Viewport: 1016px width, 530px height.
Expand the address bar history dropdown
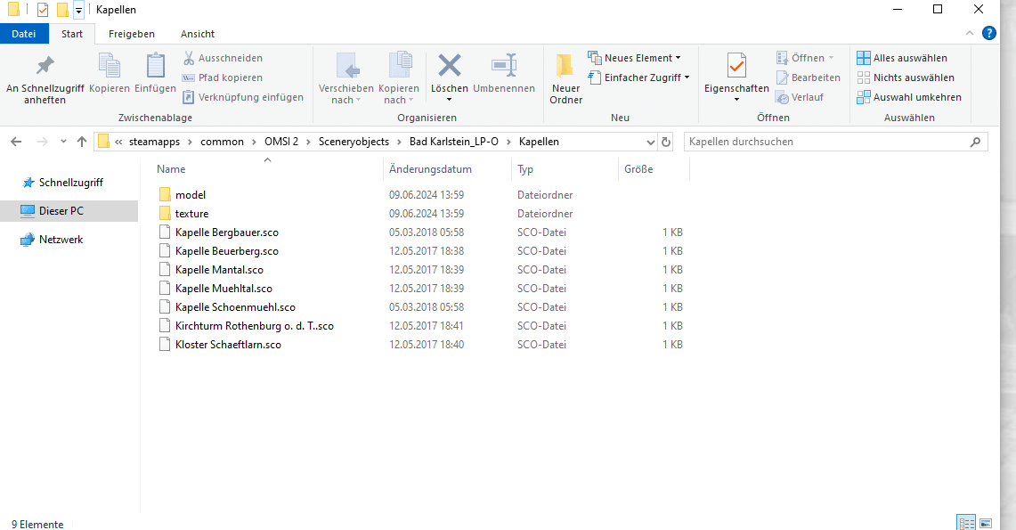coord(648,142)
